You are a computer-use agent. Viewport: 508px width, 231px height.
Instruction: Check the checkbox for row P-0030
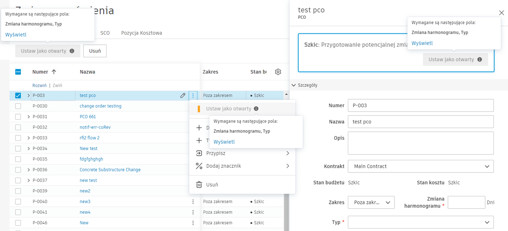[18, 106]
